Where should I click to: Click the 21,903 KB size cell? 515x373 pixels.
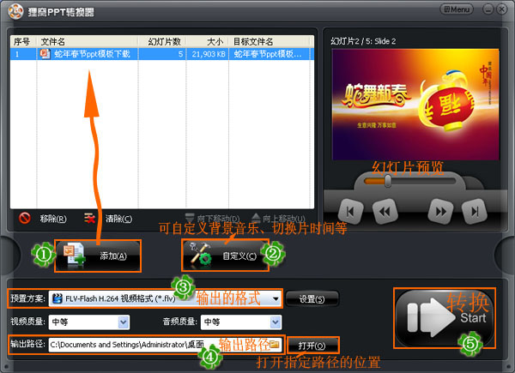[x=209, y=54]
